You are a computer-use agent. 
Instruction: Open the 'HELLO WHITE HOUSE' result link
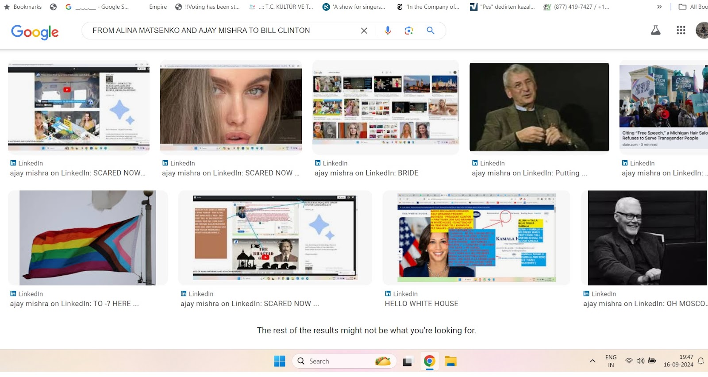pyautogui.click(x=421, y=304)
